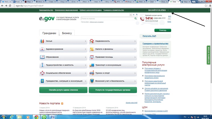Open the Транспорт и коммуникации truck icon
This screenshot has height=119, width=212.
click(x=92, y=65)
